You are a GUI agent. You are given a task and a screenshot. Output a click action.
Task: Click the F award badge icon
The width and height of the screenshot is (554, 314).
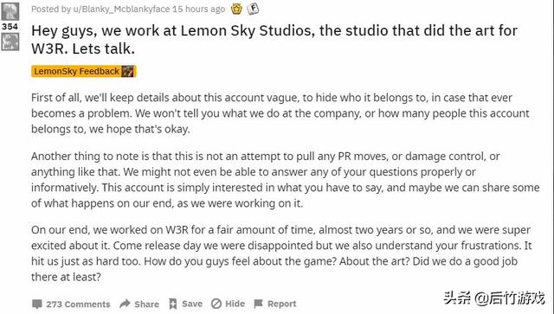253,10
